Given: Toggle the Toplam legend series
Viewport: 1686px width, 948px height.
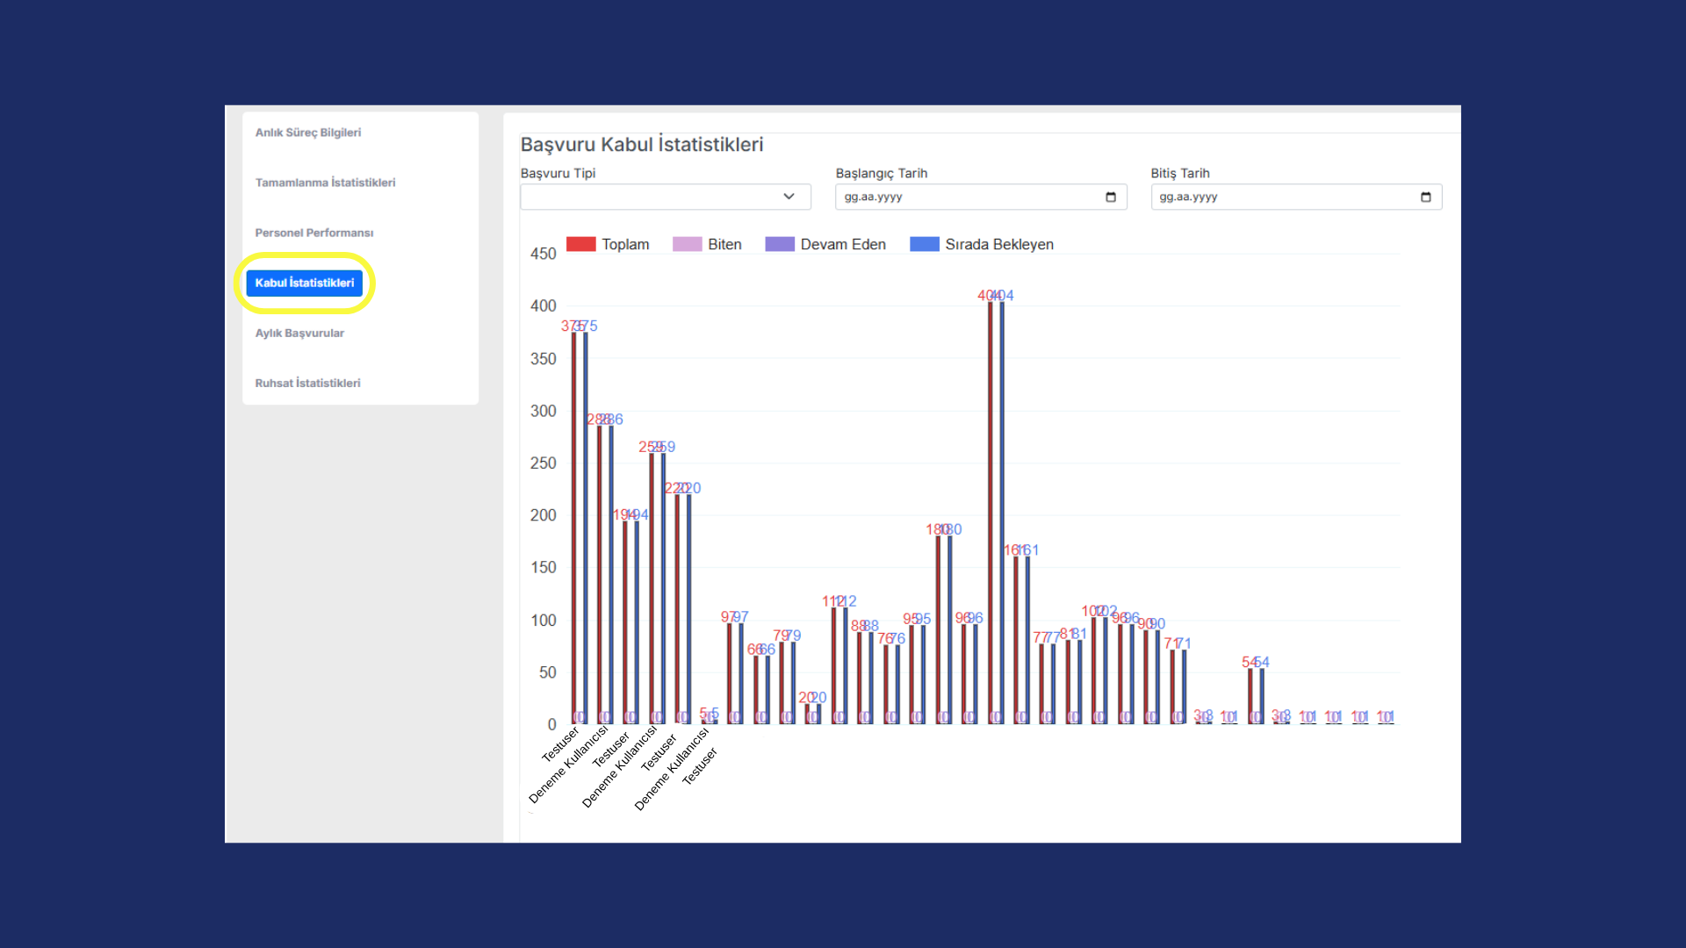Looking at the screenshot, I should point(608,244).
